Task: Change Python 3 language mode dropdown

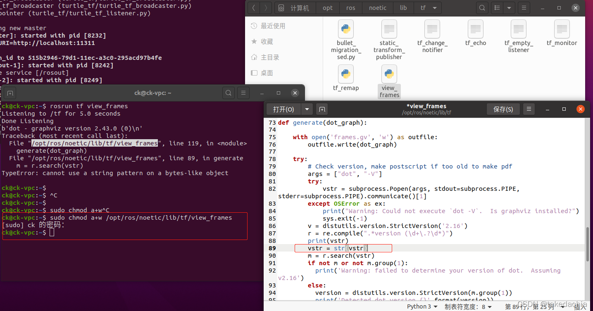Action: point(422,306)
